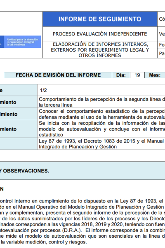Click the estadístico word in scope row
The image size is (165, 248).
click(x=51, y=135)
